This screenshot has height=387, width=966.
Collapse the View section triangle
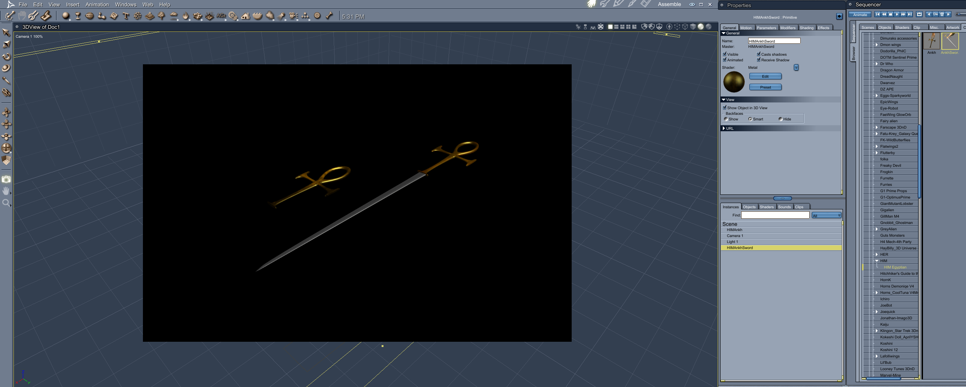click(724, 100)
